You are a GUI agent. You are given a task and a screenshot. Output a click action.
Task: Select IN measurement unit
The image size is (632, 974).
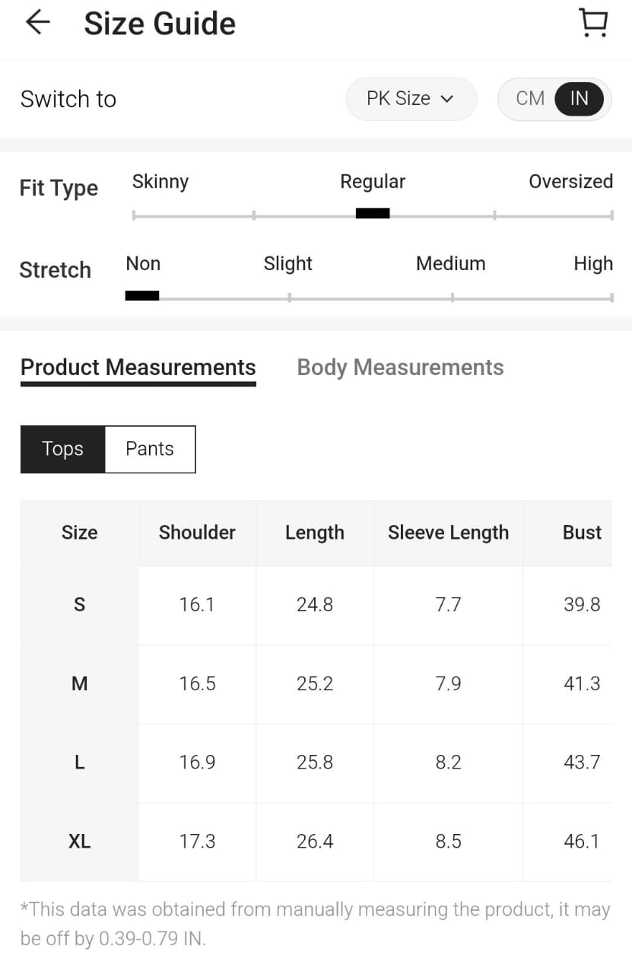pyautogui.click(x=579, y=99)
